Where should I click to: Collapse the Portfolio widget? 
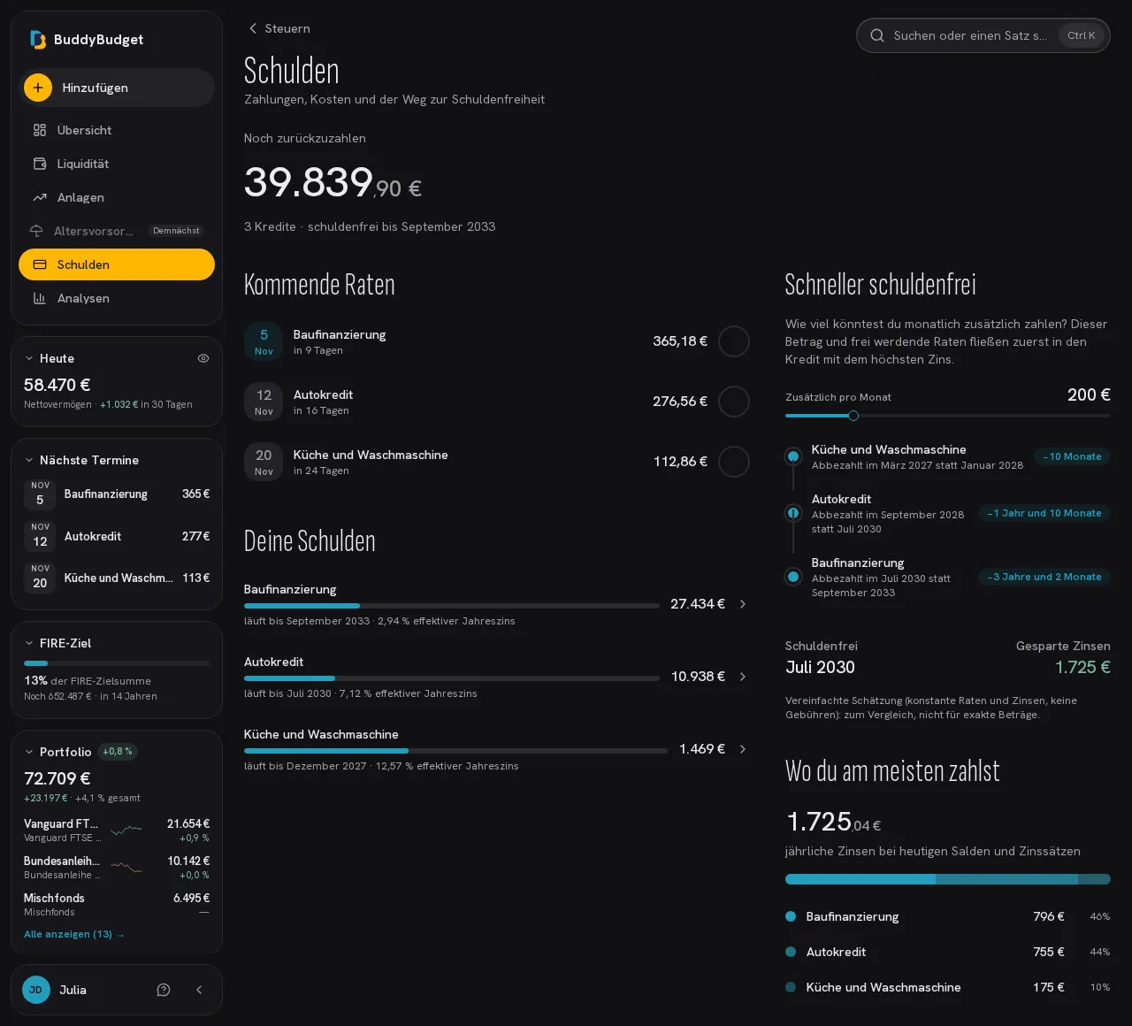29,752
